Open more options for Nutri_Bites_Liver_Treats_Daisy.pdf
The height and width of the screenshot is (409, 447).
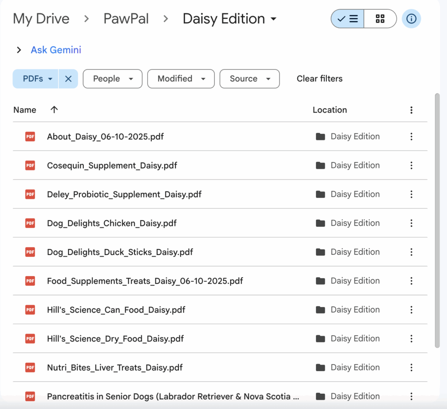(411, 368)
